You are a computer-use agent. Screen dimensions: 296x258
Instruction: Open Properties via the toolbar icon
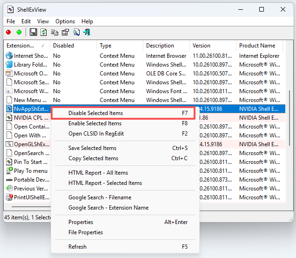click(65, 32)
